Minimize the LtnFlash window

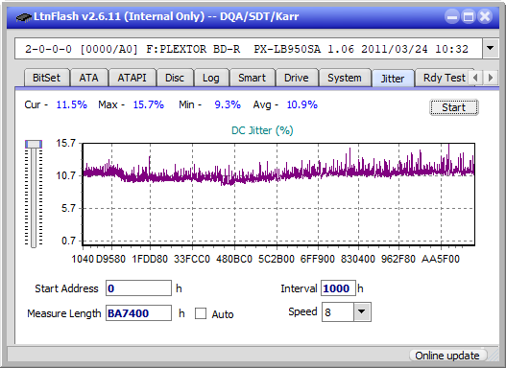tap(452, 16)
